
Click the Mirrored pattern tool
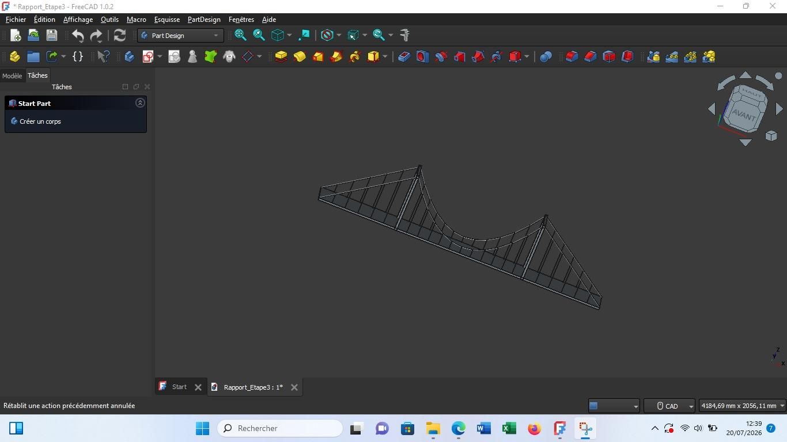653,56
